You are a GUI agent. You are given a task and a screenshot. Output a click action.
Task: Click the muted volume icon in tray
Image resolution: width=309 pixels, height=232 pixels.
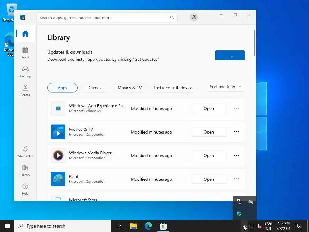(259, 226)
